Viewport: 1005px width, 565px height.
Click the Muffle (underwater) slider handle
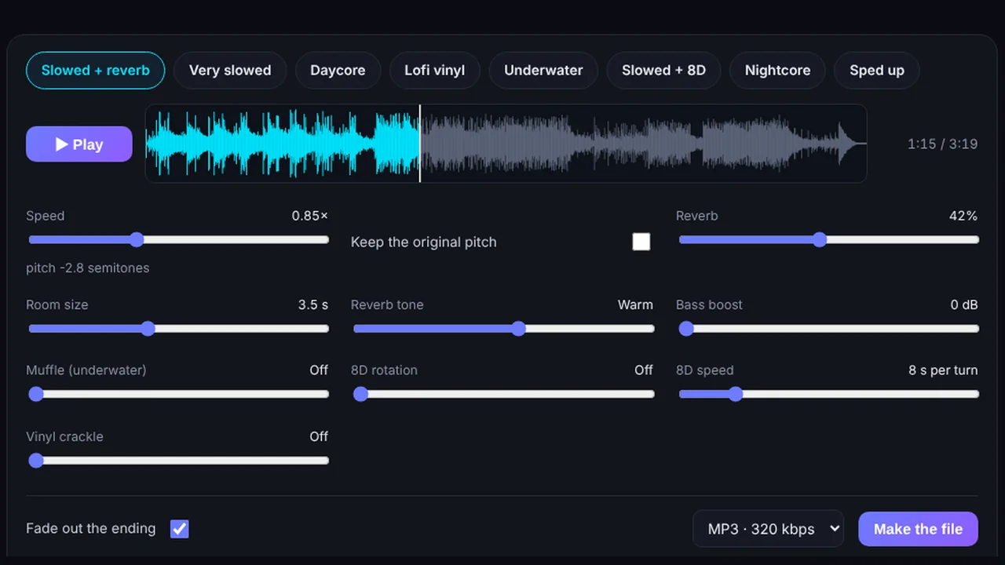[x=36, y=394]
